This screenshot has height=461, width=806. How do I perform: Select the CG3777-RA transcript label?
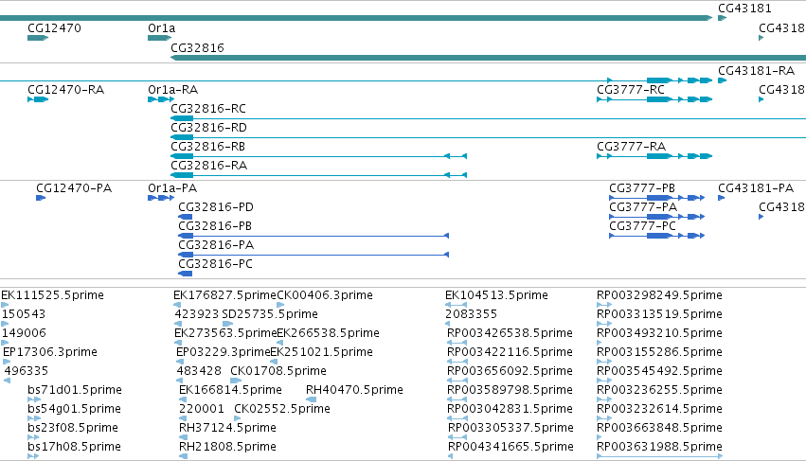tap(631, 147)
